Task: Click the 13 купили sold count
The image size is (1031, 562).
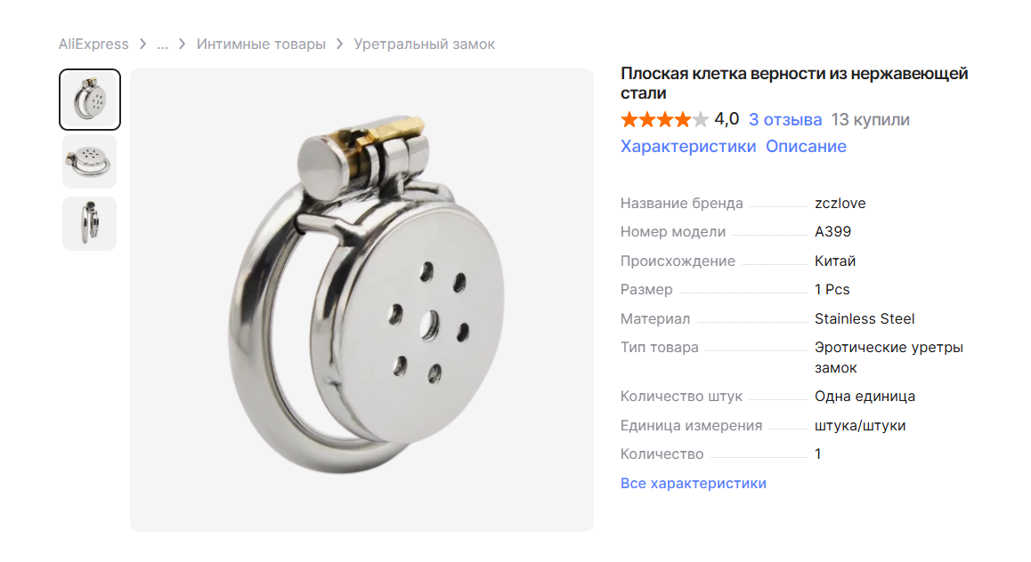Action: [x=870, y=119]
